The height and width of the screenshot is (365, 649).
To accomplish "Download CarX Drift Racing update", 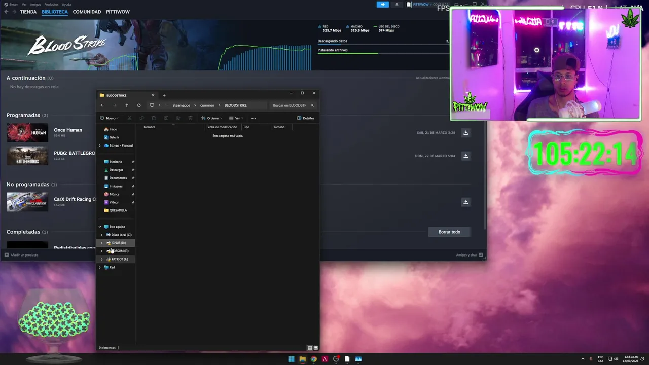I will pyautogui.click(x=465, y=202).
